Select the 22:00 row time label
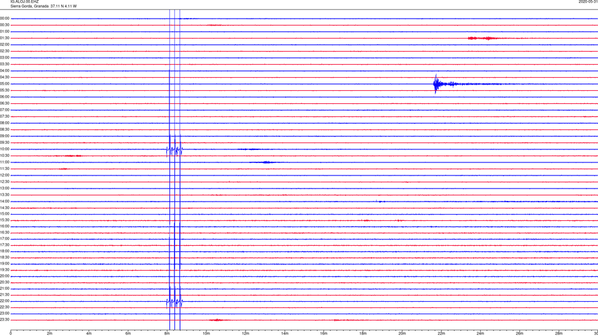Image resolution: width=598 pixels, height=336 pixels. coord(4,301)
